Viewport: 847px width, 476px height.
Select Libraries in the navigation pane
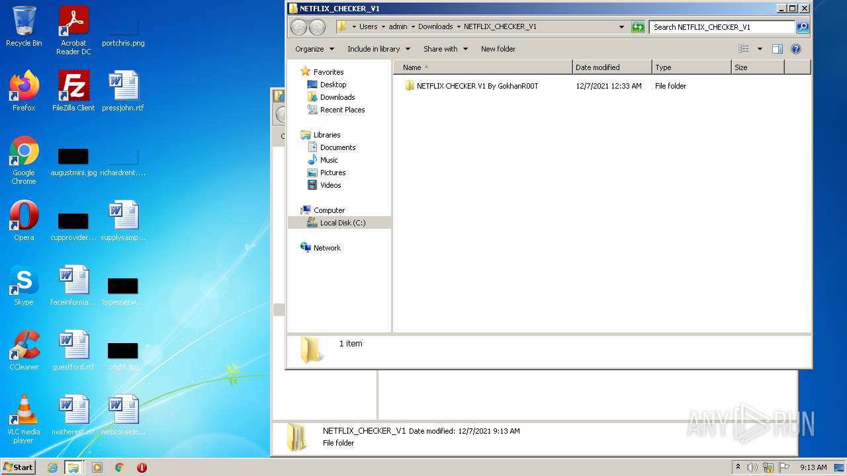(x=327, y=135)
